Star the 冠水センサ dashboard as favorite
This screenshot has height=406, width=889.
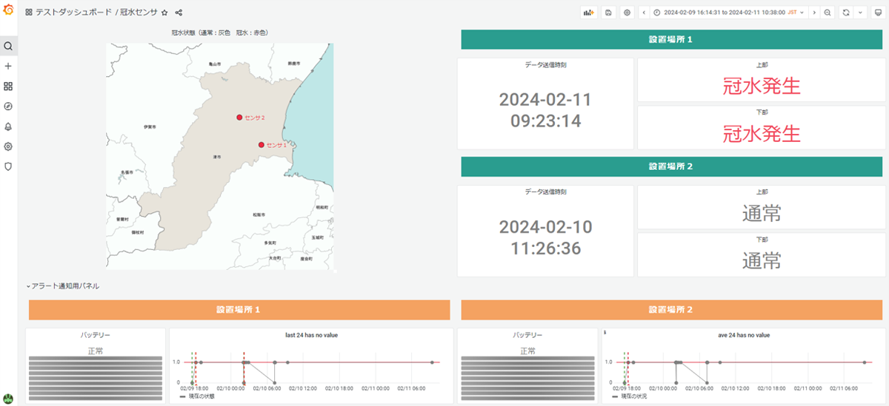pyautogui.click(x=164, y=13)
